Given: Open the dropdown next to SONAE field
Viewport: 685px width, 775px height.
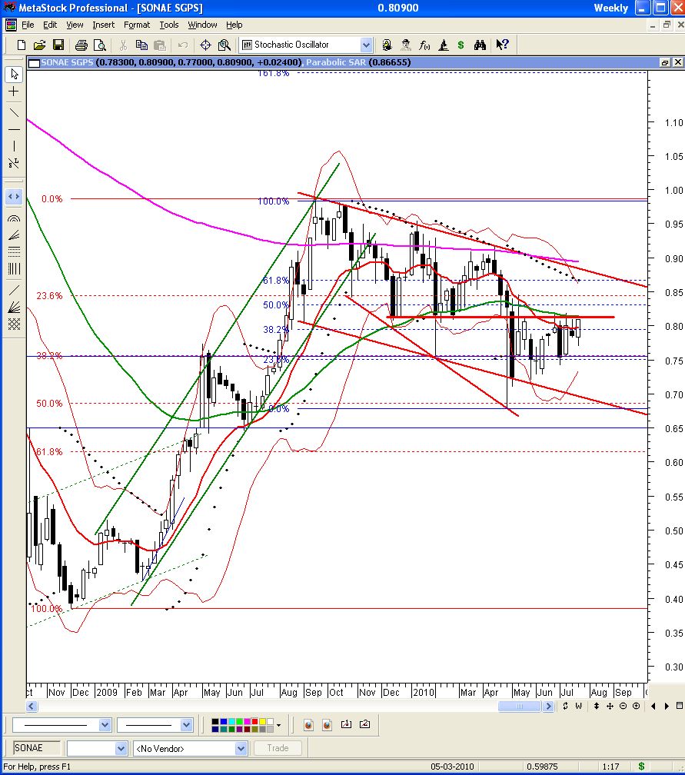Looking at the screenshot, I should click(121, 748).
